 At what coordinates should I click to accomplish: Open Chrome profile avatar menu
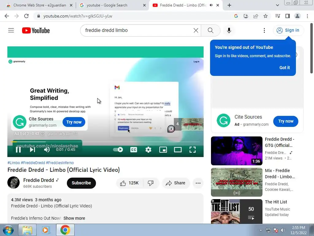pyautogui.click(x=297, y=16)
